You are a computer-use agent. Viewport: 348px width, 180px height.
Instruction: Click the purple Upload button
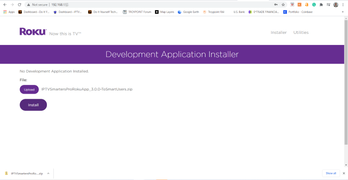29,90
